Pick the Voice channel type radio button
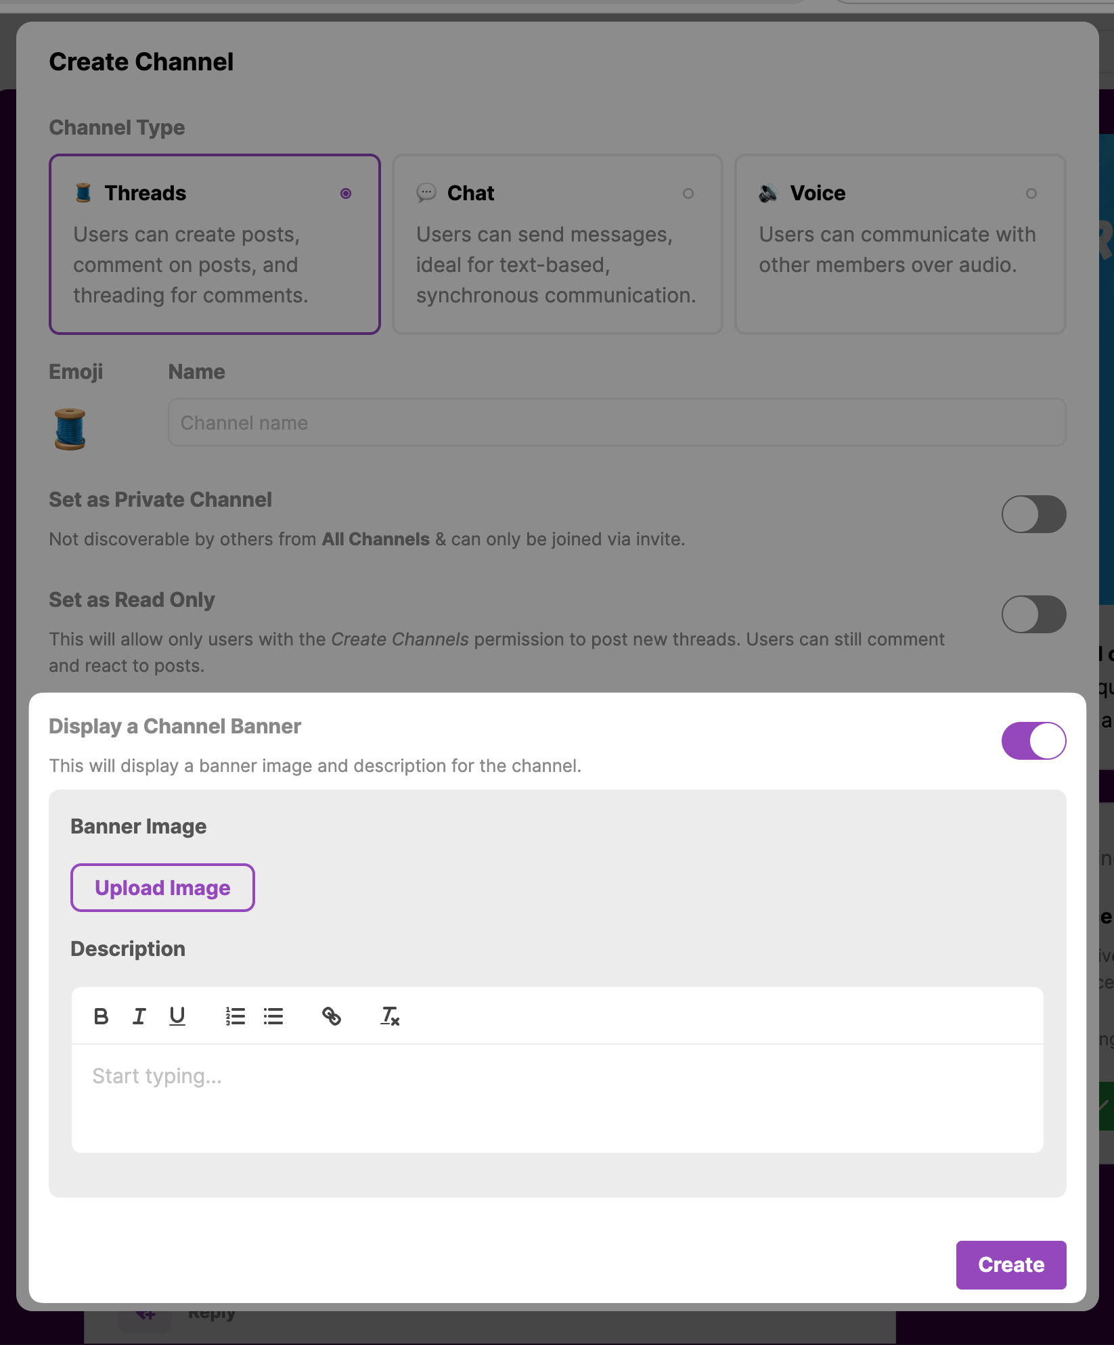 1031,193
